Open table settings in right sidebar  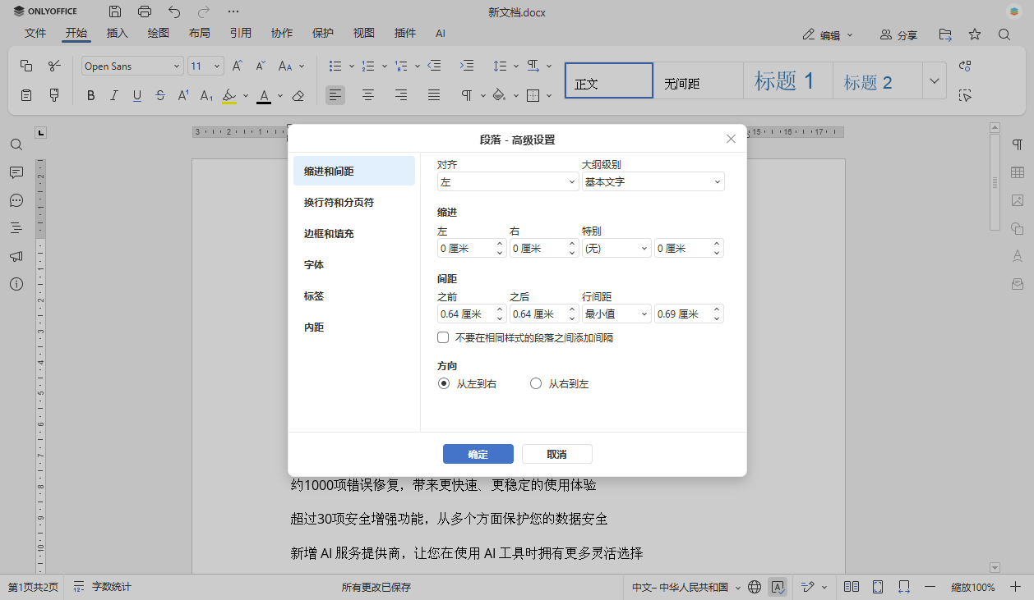[x=1018, y=172]
